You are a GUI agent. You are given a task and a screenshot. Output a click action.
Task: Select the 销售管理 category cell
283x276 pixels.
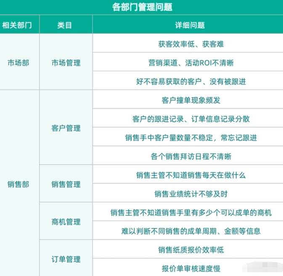pyautogui.click(x=66, y=184)
